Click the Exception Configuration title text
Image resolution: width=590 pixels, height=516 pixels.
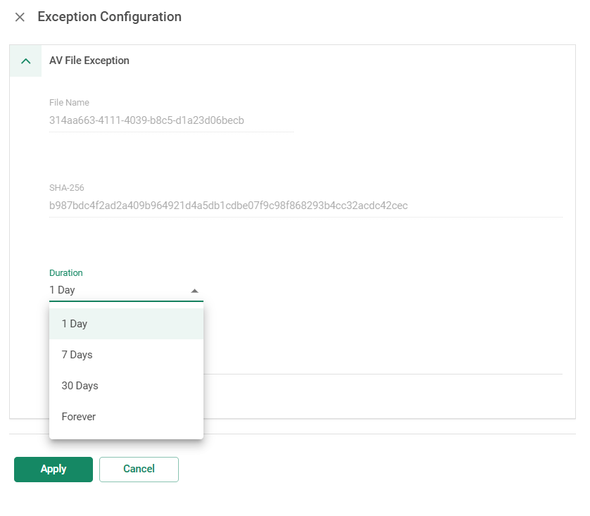click(110, 17)
